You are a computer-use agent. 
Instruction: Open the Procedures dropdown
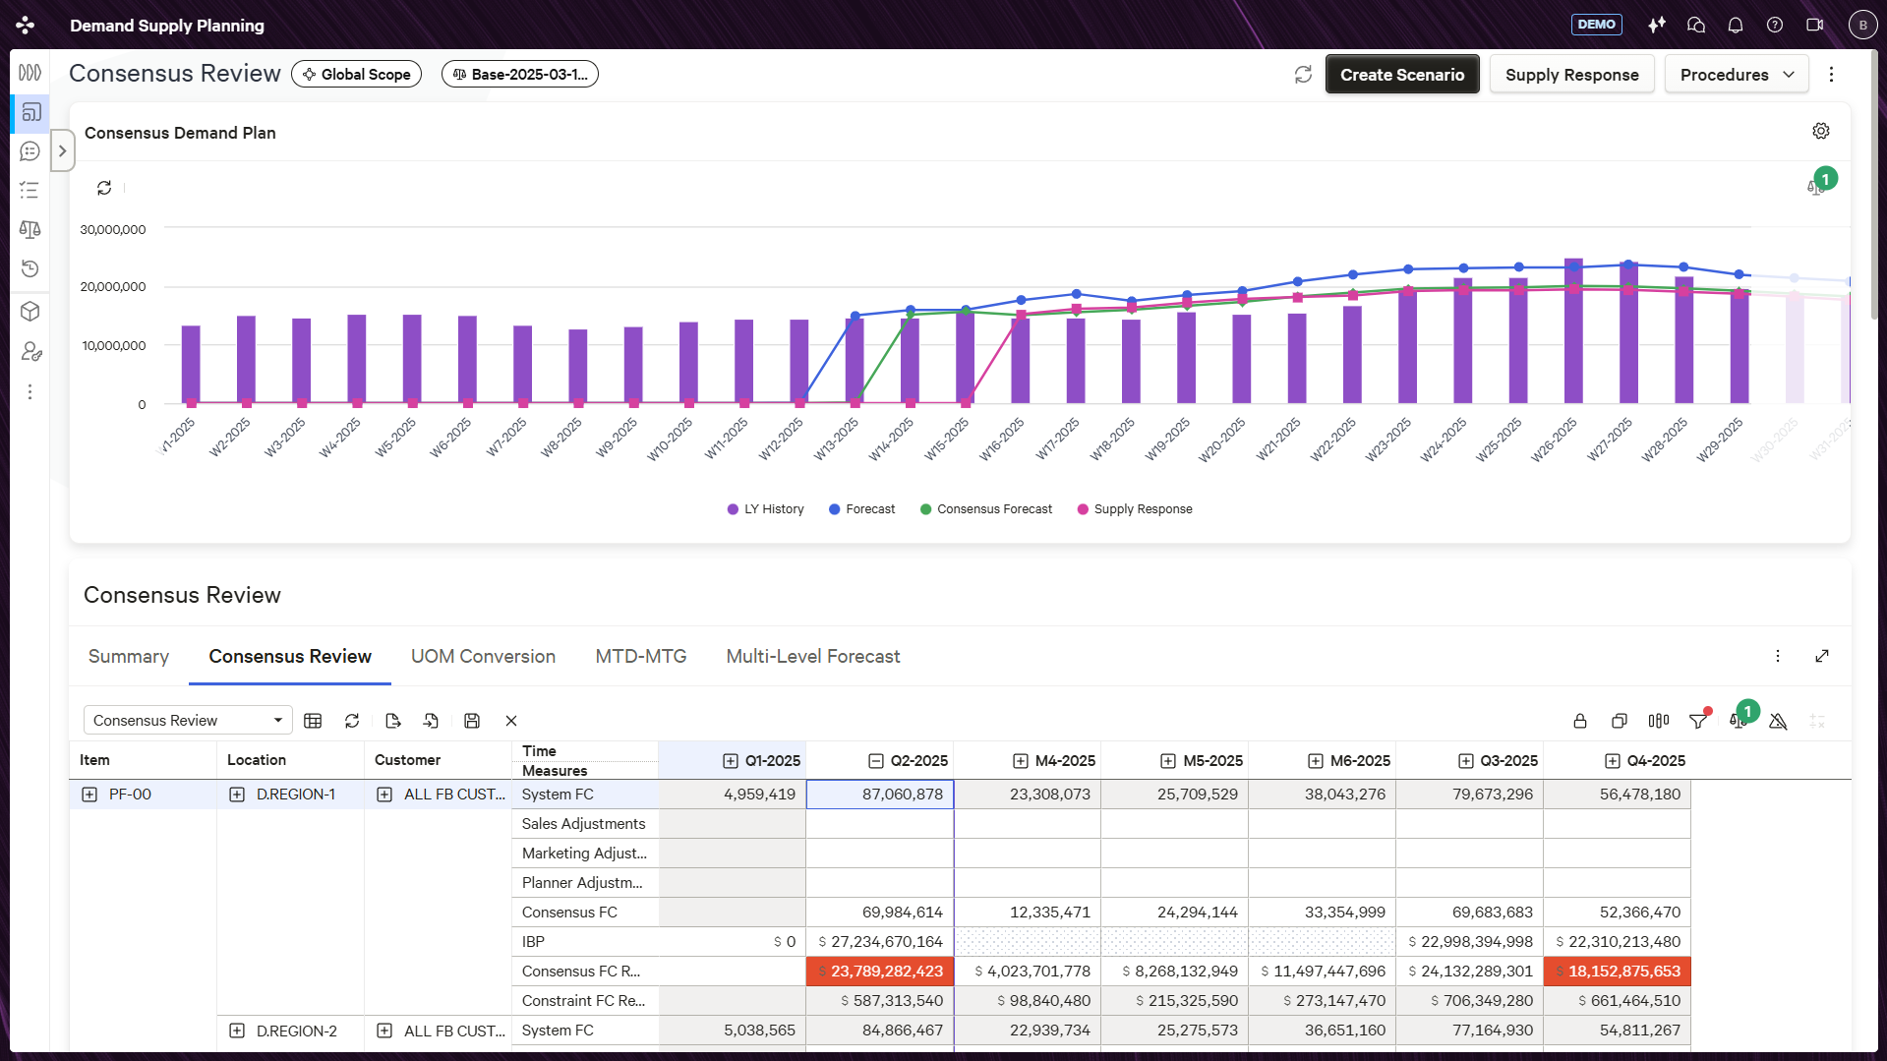[x=1736, y=75]
